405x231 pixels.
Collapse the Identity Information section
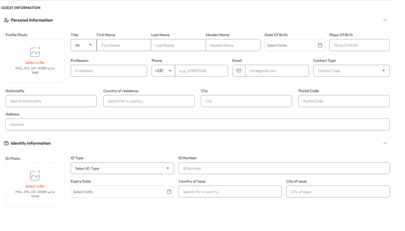click(385, 143)
